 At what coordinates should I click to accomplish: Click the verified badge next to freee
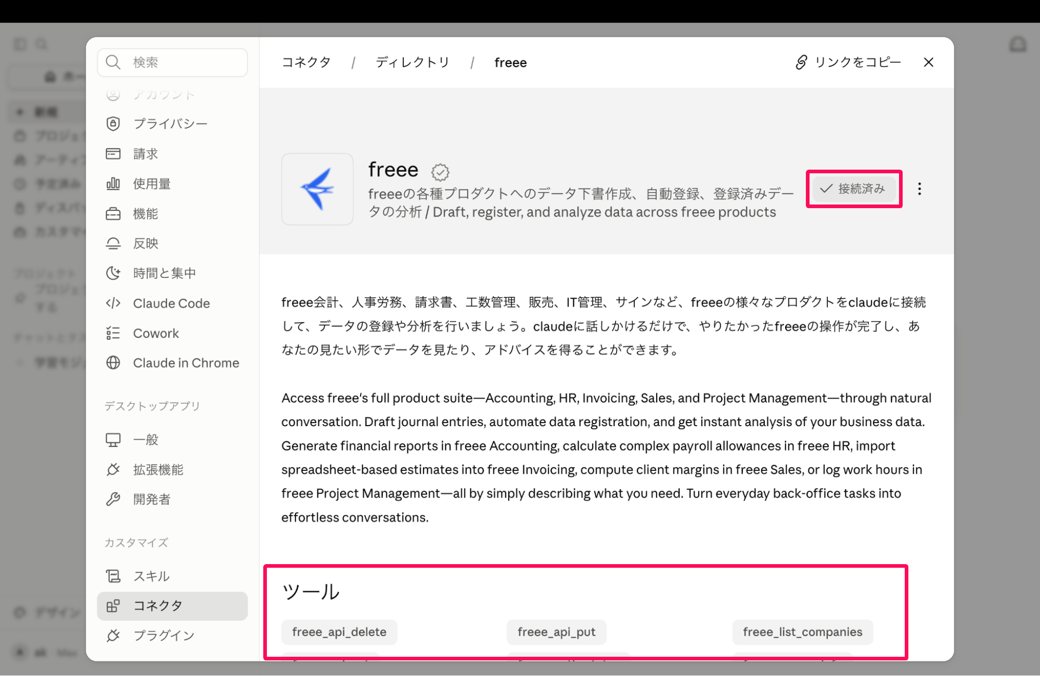pyautogui.click(x=440, y=172)
